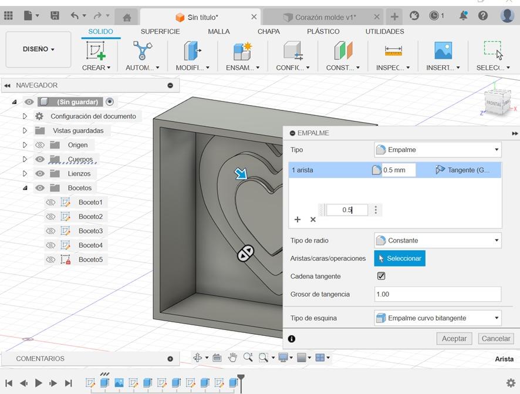
Task: Collapse the Bocetos folder tree
Action: (25, 188)
